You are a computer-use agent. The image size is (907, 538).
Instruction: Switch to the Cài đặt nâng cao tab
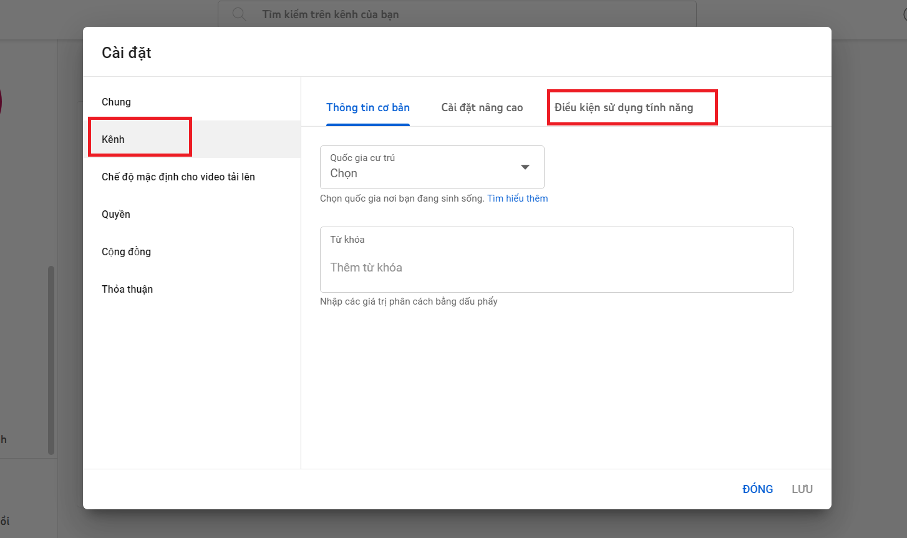click(x=482, y=107)
